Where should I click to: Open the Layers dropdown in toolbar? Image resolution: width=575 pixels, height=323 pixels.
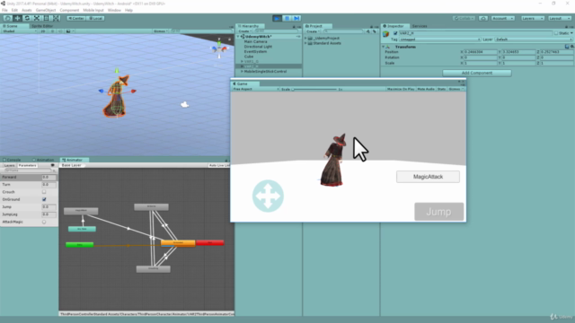[533, 18]
